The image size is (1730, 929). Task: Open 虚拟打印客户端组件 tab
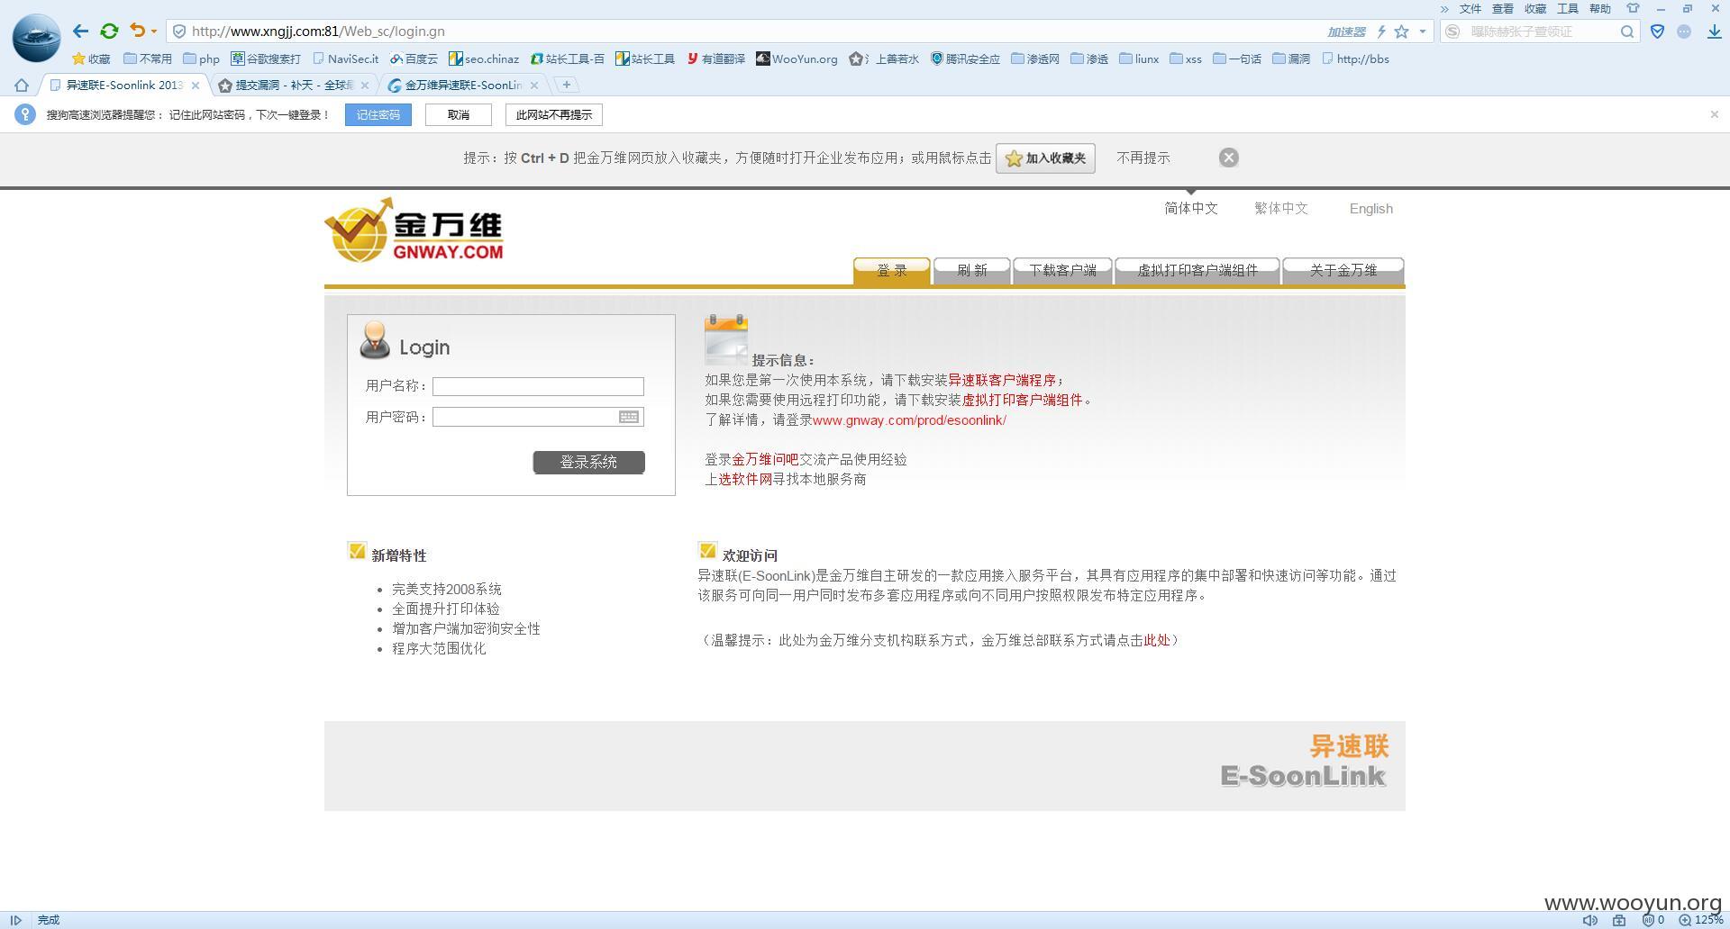1197,271
